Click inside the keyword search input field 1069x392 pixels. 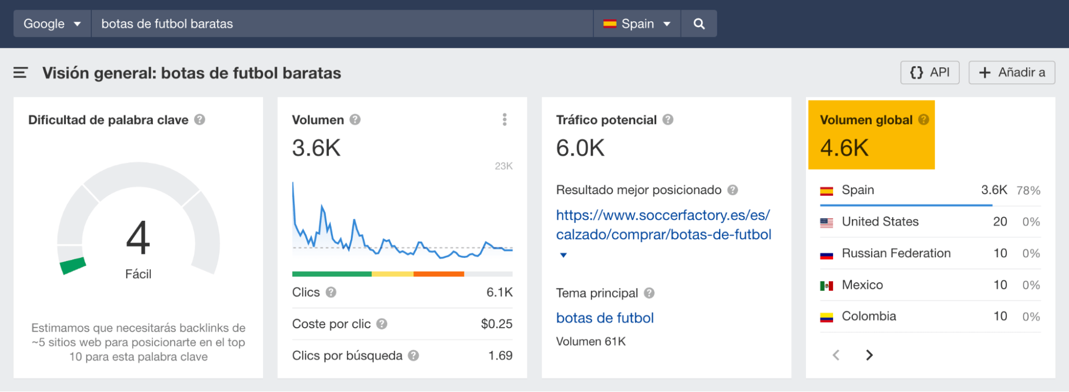tap(342, 23)
